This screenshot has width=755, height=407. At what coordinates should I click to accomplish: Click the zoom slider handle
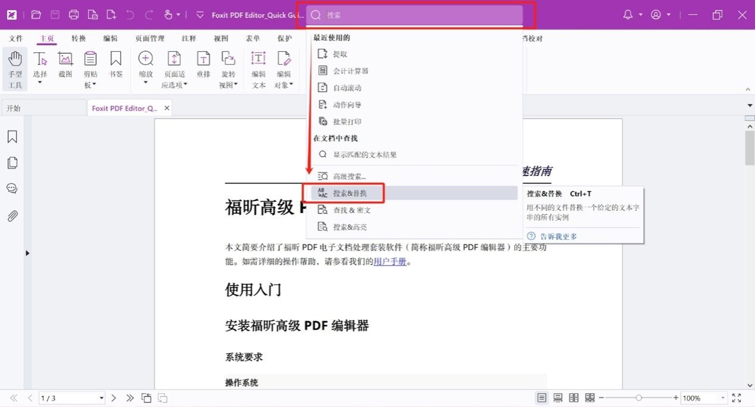click(x=638, y=397)
